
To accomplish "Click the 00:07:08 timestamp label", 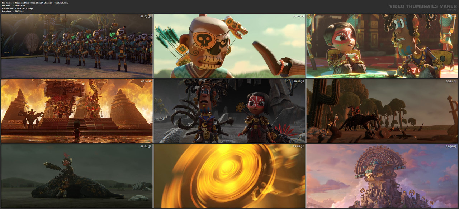I will click(298, 16).
